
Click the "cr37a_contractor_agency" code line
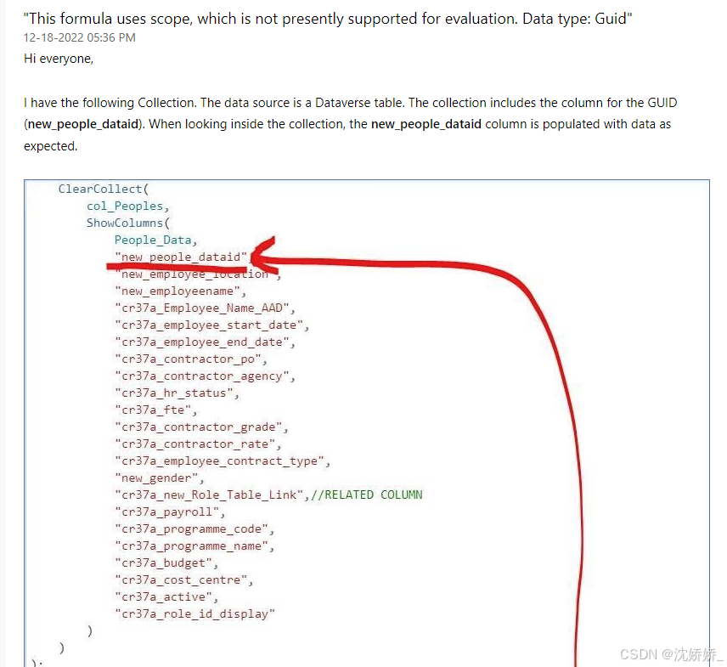coord(205,376)
